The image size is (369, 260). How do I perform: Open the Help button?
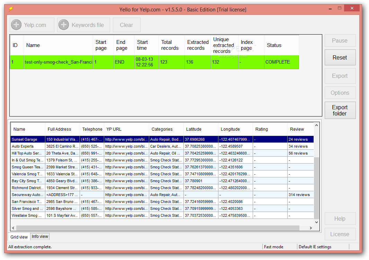point(340,219)
